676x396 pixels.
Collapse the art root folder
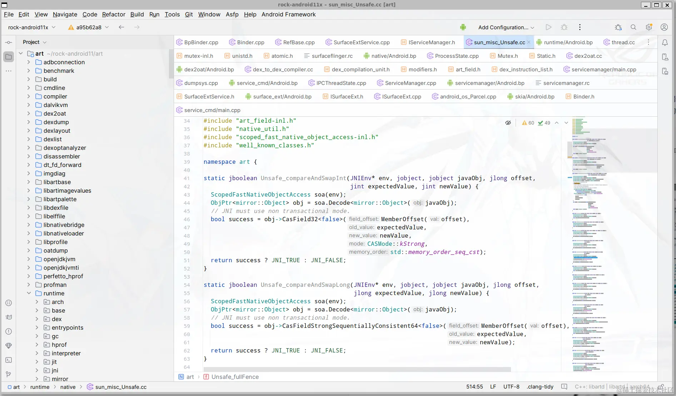(x=21, y=54)
